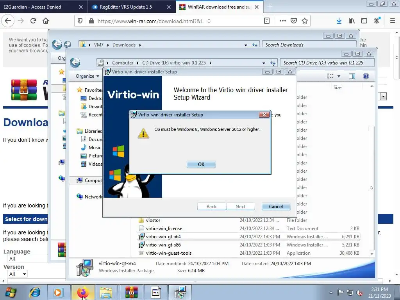Viewport: 400px width, 300px height.
Task: Click Downloads breadcrumb in back Explorer window
Action: pos(124,45)
